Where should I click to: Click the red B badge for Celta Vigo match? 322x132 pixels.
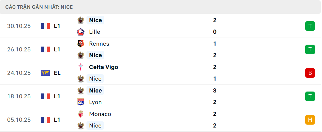pyautogui.click(x=310, y=73)
